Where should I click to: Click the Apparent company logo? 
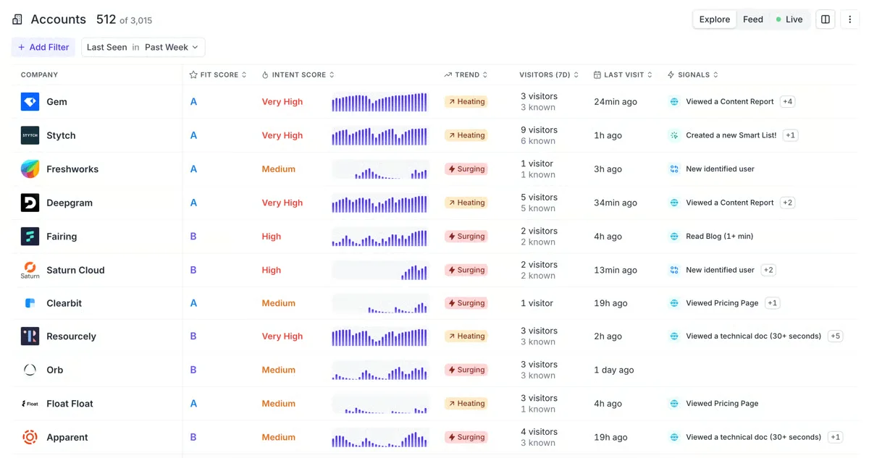pyautogui.click(x=30, y=437)
